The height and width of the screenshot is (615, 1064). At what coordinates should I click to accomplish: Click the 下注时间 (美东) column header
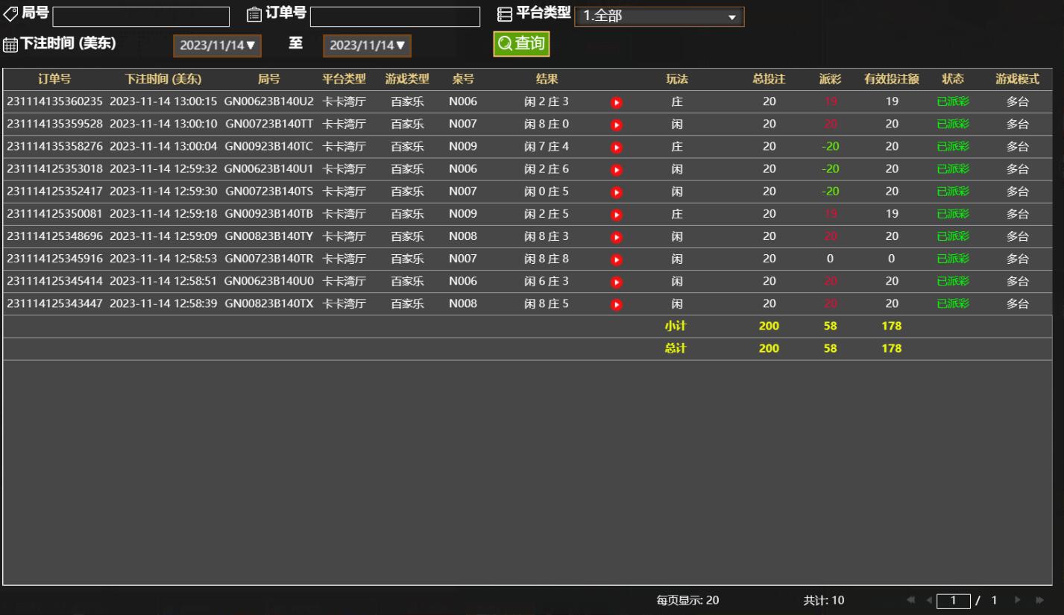click(163, 79)
